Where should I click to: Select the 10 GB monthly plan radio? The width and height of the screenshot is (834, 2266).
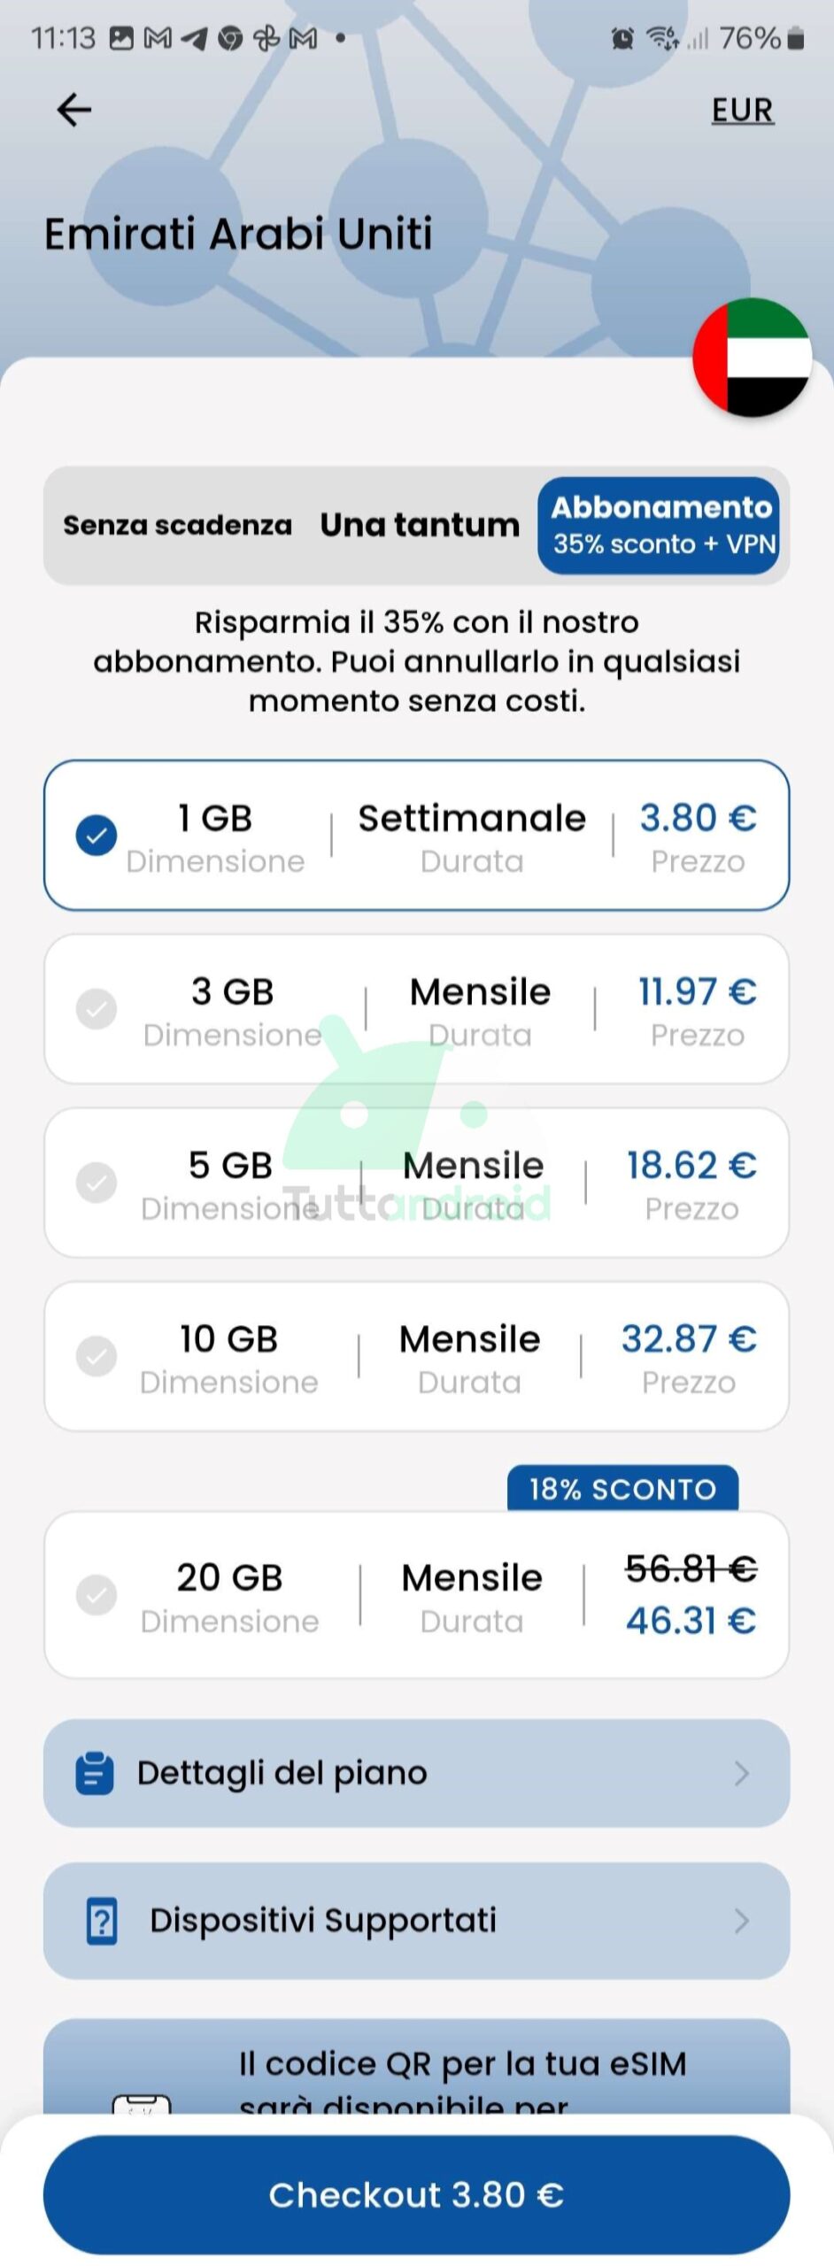[97, 1355]
